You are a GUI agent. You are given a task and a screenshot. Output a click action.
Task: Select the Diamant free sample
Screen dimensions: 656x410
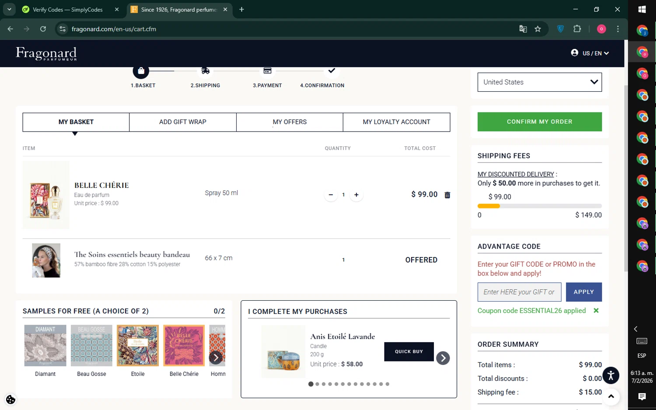point(45,346)
